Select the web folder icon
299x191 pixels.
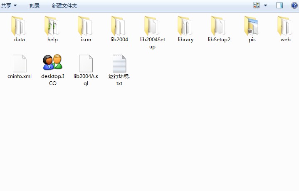coord(284,26)
